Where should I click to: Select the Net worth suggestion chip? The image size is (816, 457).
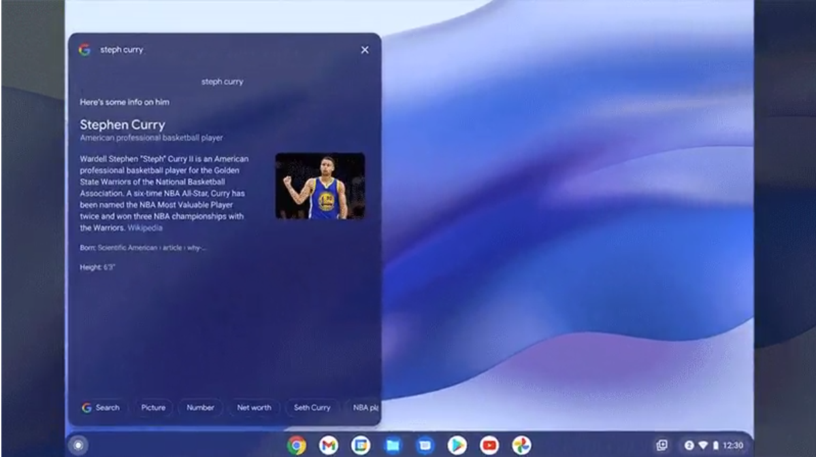[254, 407]
